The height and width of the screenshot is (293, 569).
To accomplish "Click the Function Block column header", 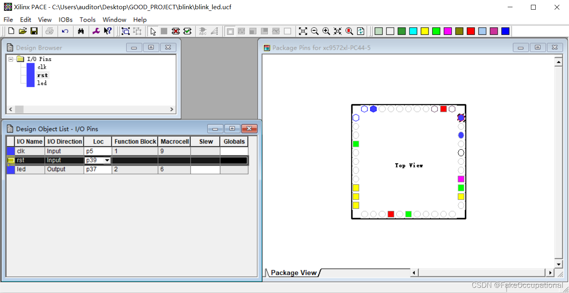I will pyautogui.click(x=135, y=141).
